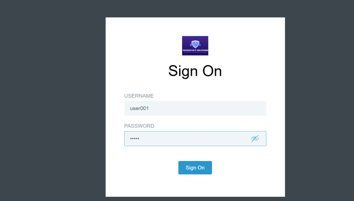The width and height of the screenshot is (354, 201).
Task: Click the large Sign On heading
Action: pyautogui.click(x=195, y=71)
